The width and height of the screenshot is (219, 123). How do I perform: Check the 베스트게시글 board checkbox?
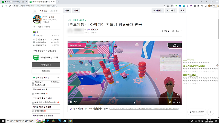(x=33, y=85)
